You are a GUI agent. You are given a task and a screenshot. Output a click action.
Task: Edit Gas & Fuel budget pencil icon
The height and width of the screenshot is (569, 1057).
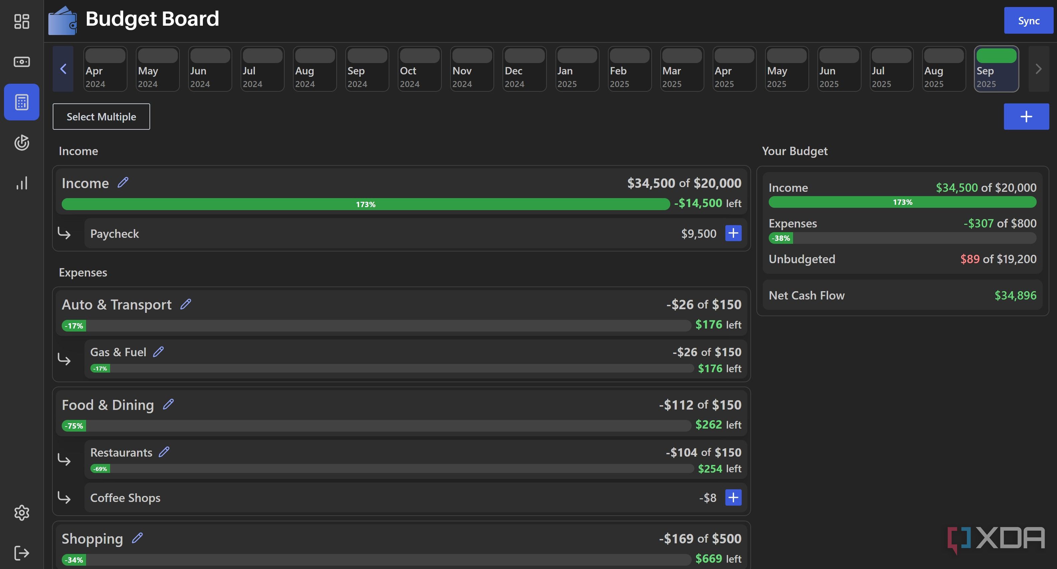click(x=158, y=352)
